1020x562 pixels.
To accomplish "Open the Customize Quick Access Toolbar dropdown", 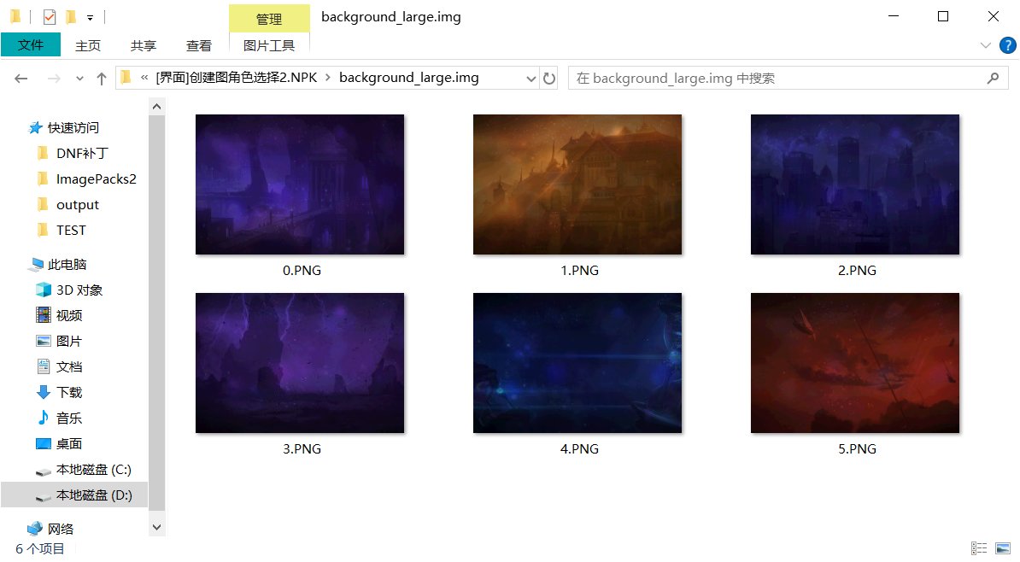I will [x=90, y=18].
